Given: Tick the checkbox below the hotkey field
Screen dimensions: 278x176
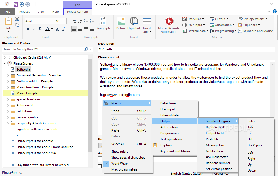Looking at the screenshot, I should point(100,166).
